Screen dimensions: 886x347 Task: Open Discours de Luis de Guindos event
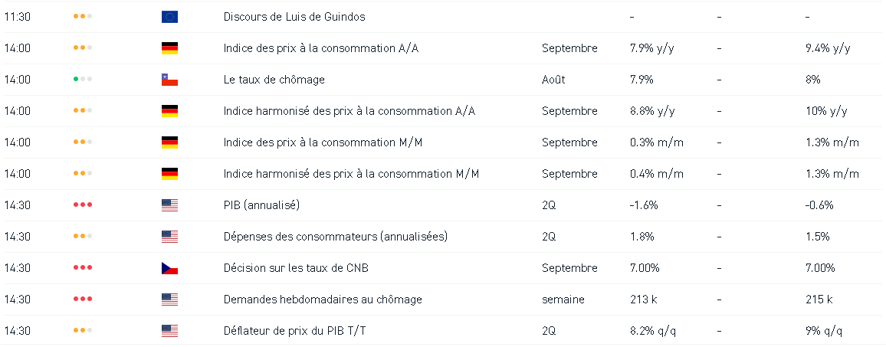(294, 17)
